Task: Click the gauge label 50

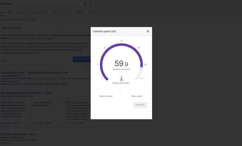Action: [146, 65]
